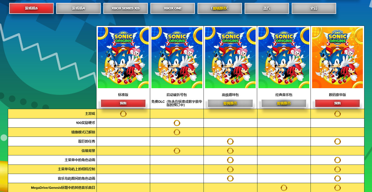
Task: Select the 蒸汽 platform tab
Action: [x=267, y=8]
